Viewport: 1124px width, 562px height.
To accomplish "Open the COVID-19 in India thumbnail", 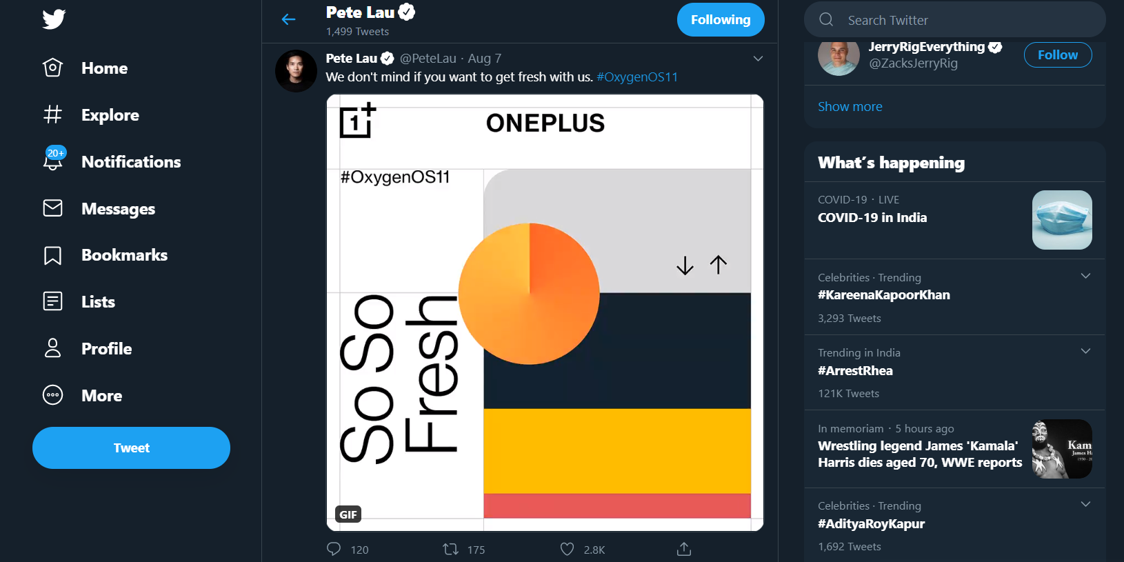I will click(1062, 219).
